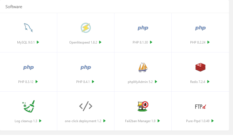233x139 pixels.
Task: Open the Redis red stack icon
Action: (x=200, y=67)
